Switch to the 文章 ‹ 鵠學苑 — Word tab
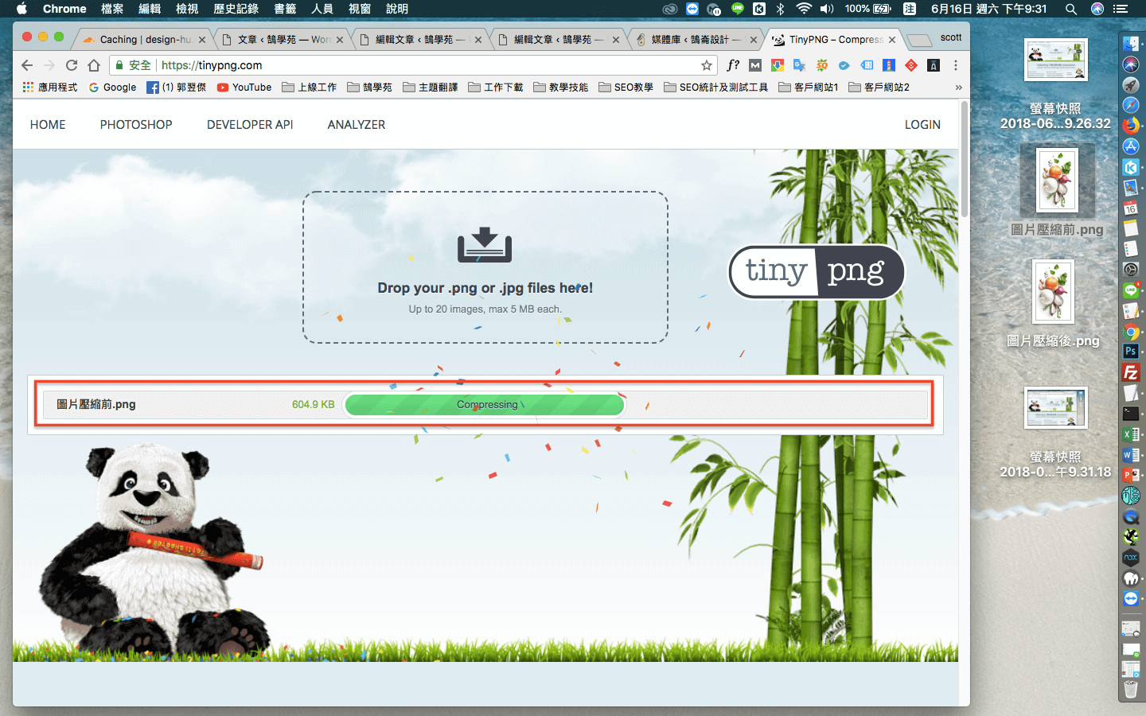The width and height of the screenshot is (1146, 716). click(x=283, y=39)
